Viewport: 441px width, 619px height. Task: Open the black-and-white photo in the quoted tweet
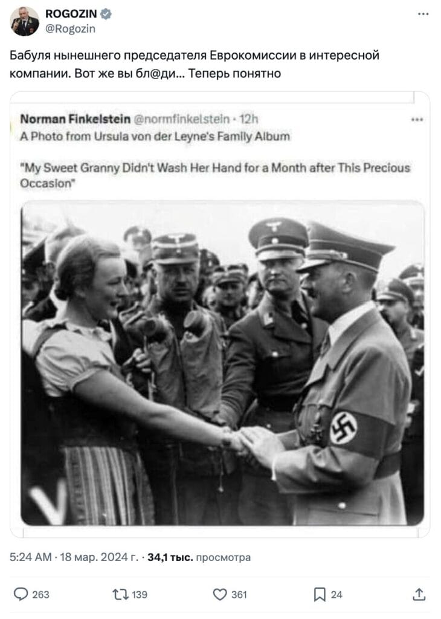click(x=222, y=363)
